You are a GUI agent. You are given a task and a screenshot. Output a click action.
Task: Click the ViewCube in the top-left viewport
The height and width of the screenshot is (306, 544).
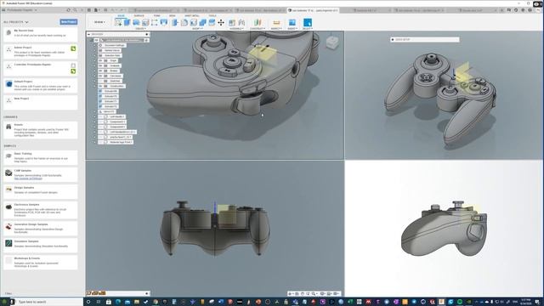click(x=332, y=42)
